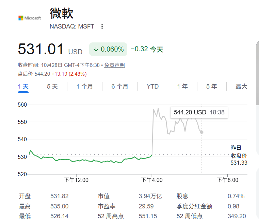
Task: Click the low value 526.14
Action: tap(60, 216)
